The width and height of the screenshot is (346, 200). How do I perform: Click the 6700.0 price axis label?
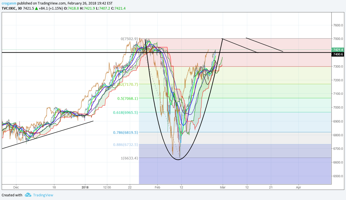[x=338, y=149]
